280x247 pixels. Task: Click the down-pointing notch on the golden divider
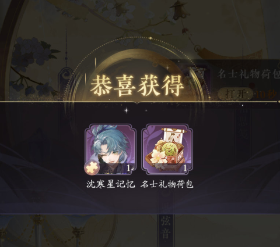[x=138, y=103]
